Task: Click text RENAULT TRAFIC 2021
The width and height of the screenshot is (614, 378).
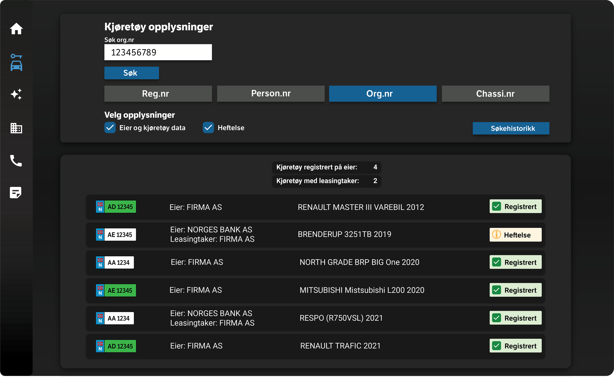Action: (x=340, y=346)
